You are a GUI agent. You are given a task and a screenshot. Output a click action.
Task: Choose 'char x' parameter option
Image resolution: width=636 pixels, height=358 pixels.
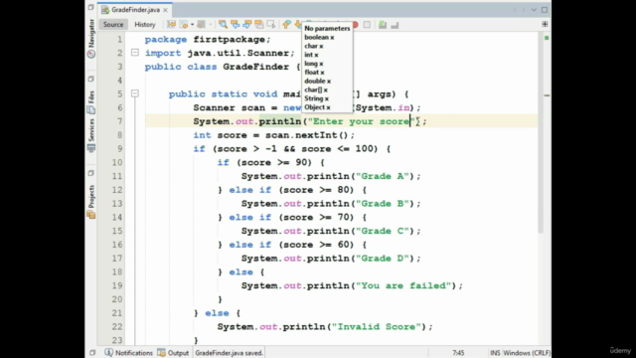[x=314, y=46]
